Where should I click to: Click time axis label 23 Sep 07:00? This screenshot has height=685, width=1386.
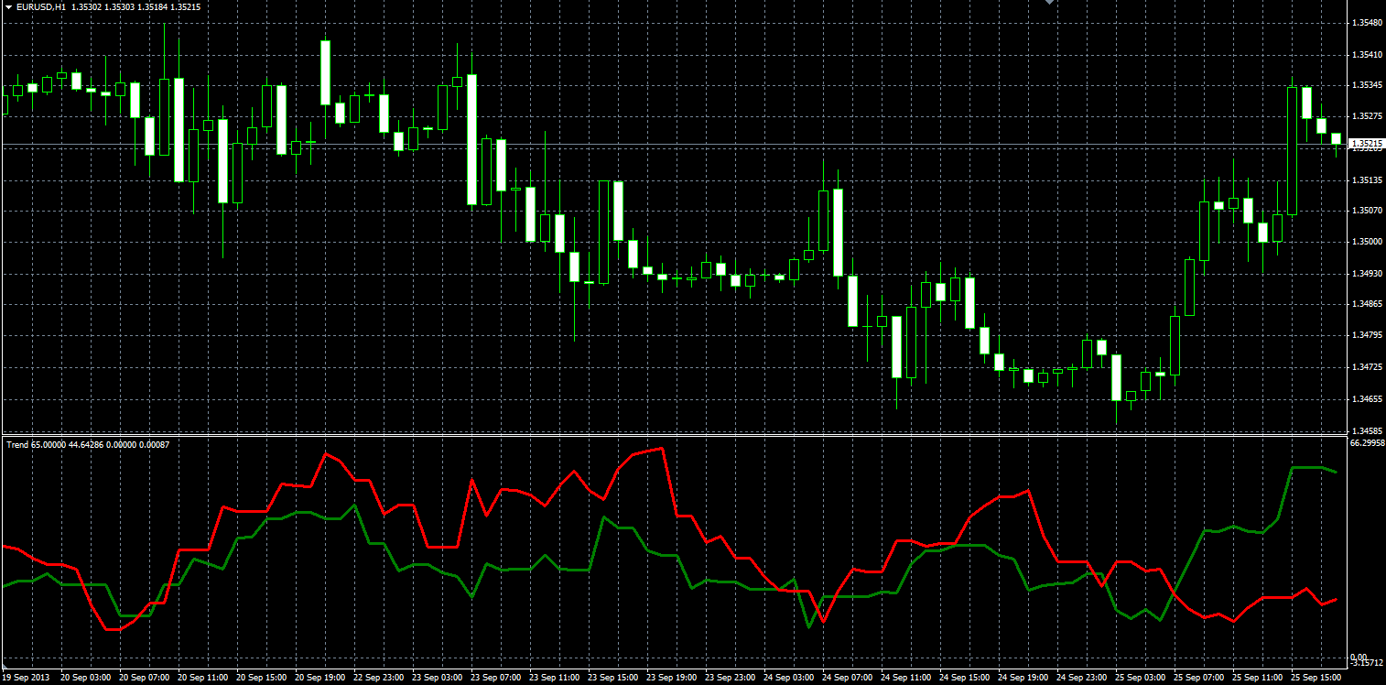point(495,678)
